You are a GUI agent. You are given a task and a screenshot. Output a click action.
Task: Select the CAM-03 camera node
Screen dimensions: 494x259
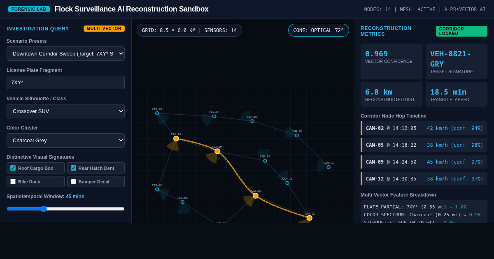click(214, 116)
